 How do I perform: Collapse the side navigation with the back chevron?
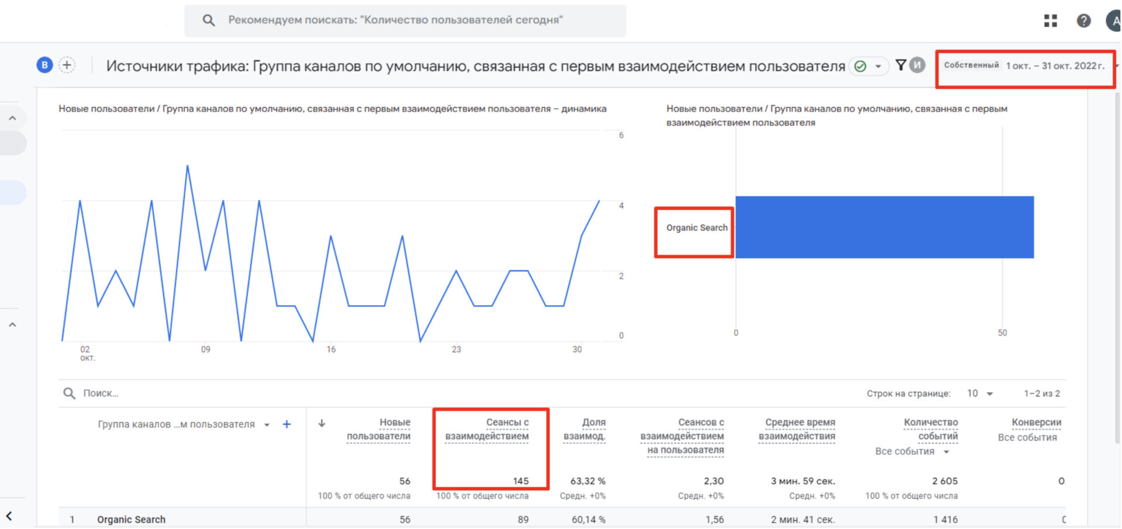(9, 516)
